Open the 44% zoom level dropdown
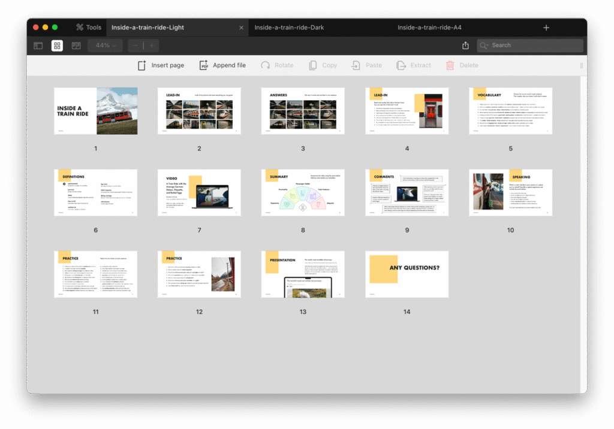 pos(106,46)
